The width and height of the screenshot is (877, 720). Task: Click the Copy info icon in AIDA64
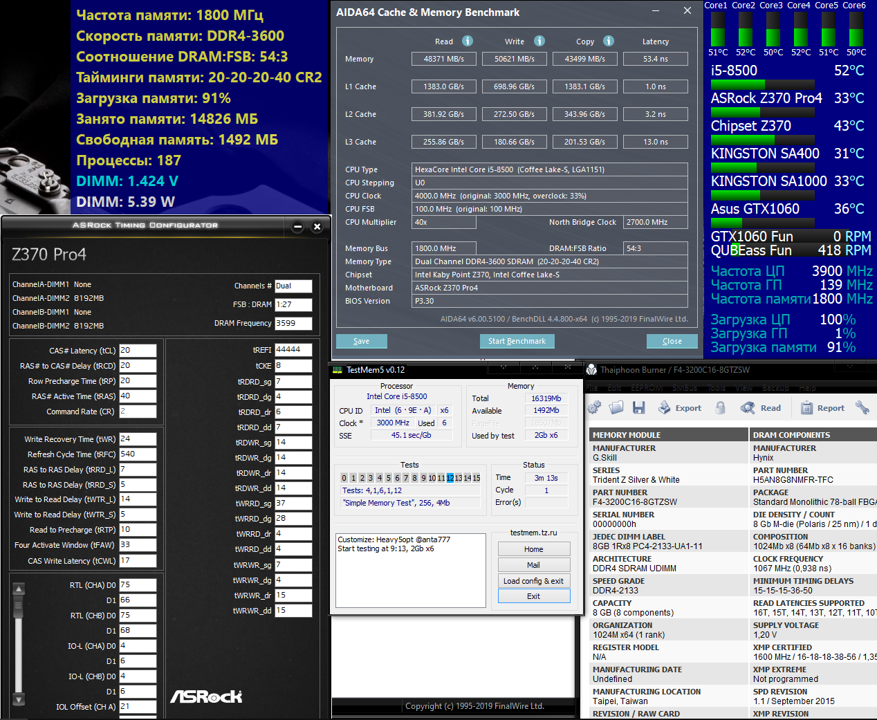point(609,41)
